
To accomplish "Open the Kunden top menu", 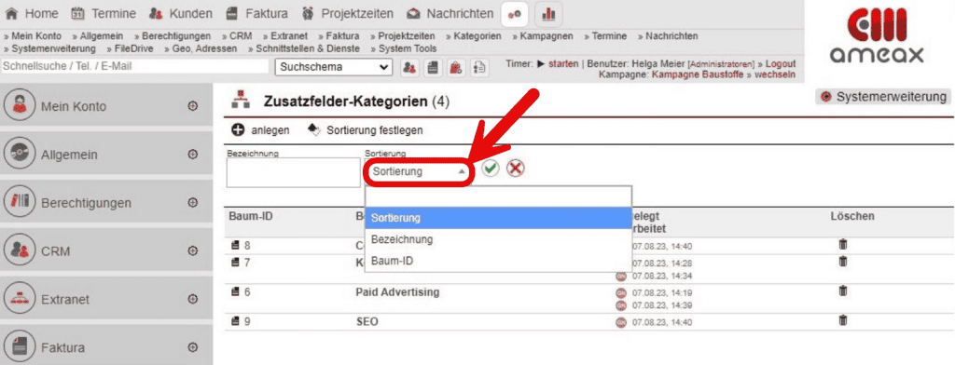I will pos(181,13).
